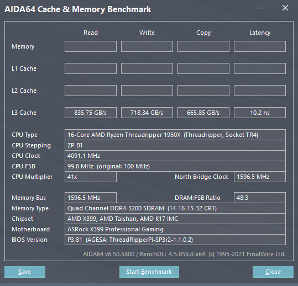This screenshot has width=298, height=286.
Task: Click the DRAM:FSB Ratio field 48:3
Action: pos(260,198)
